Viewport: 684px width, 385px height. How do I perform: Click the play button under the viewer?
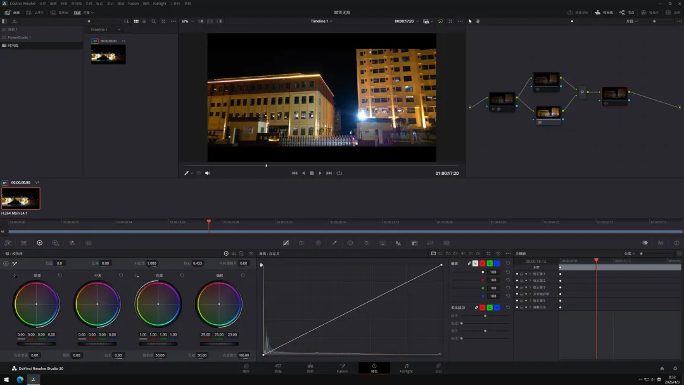[x=320, y=173]
